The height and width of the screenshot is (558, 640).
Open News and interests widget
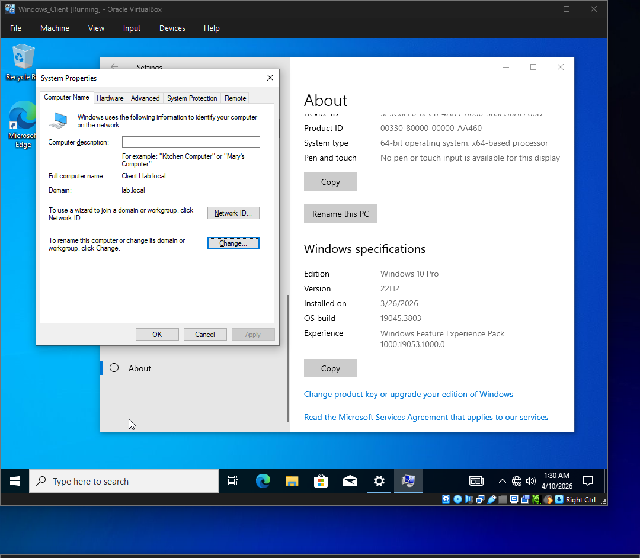[476, 482]
